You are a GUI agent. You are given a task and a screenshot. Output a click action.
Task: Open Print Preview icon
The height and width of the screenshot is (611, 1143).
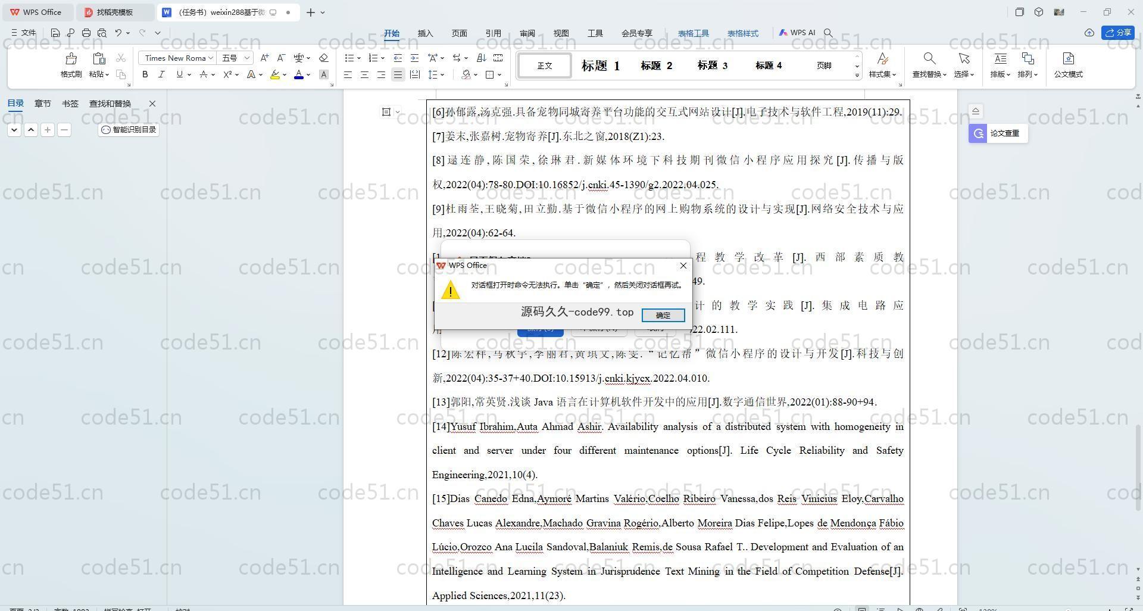click(102, 33)
